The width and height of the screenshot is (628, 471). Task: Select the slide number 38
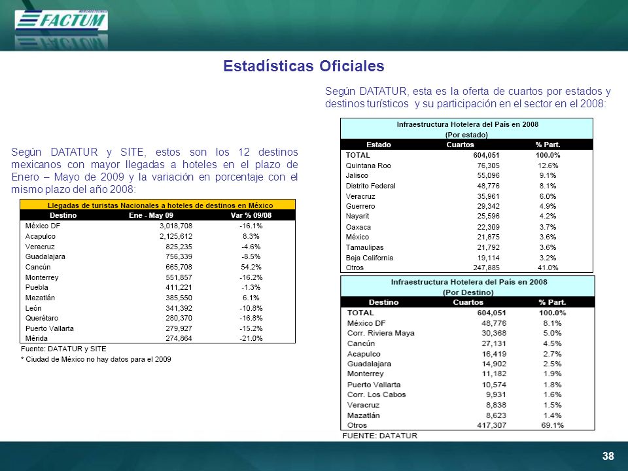pos(608,456)
